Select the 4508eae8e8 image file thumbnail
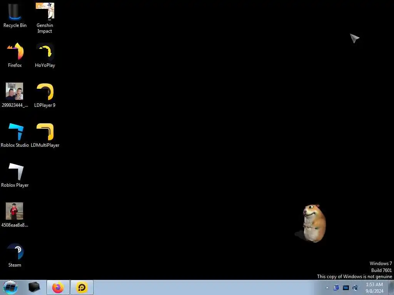394x295 pixels. point(15,215)
